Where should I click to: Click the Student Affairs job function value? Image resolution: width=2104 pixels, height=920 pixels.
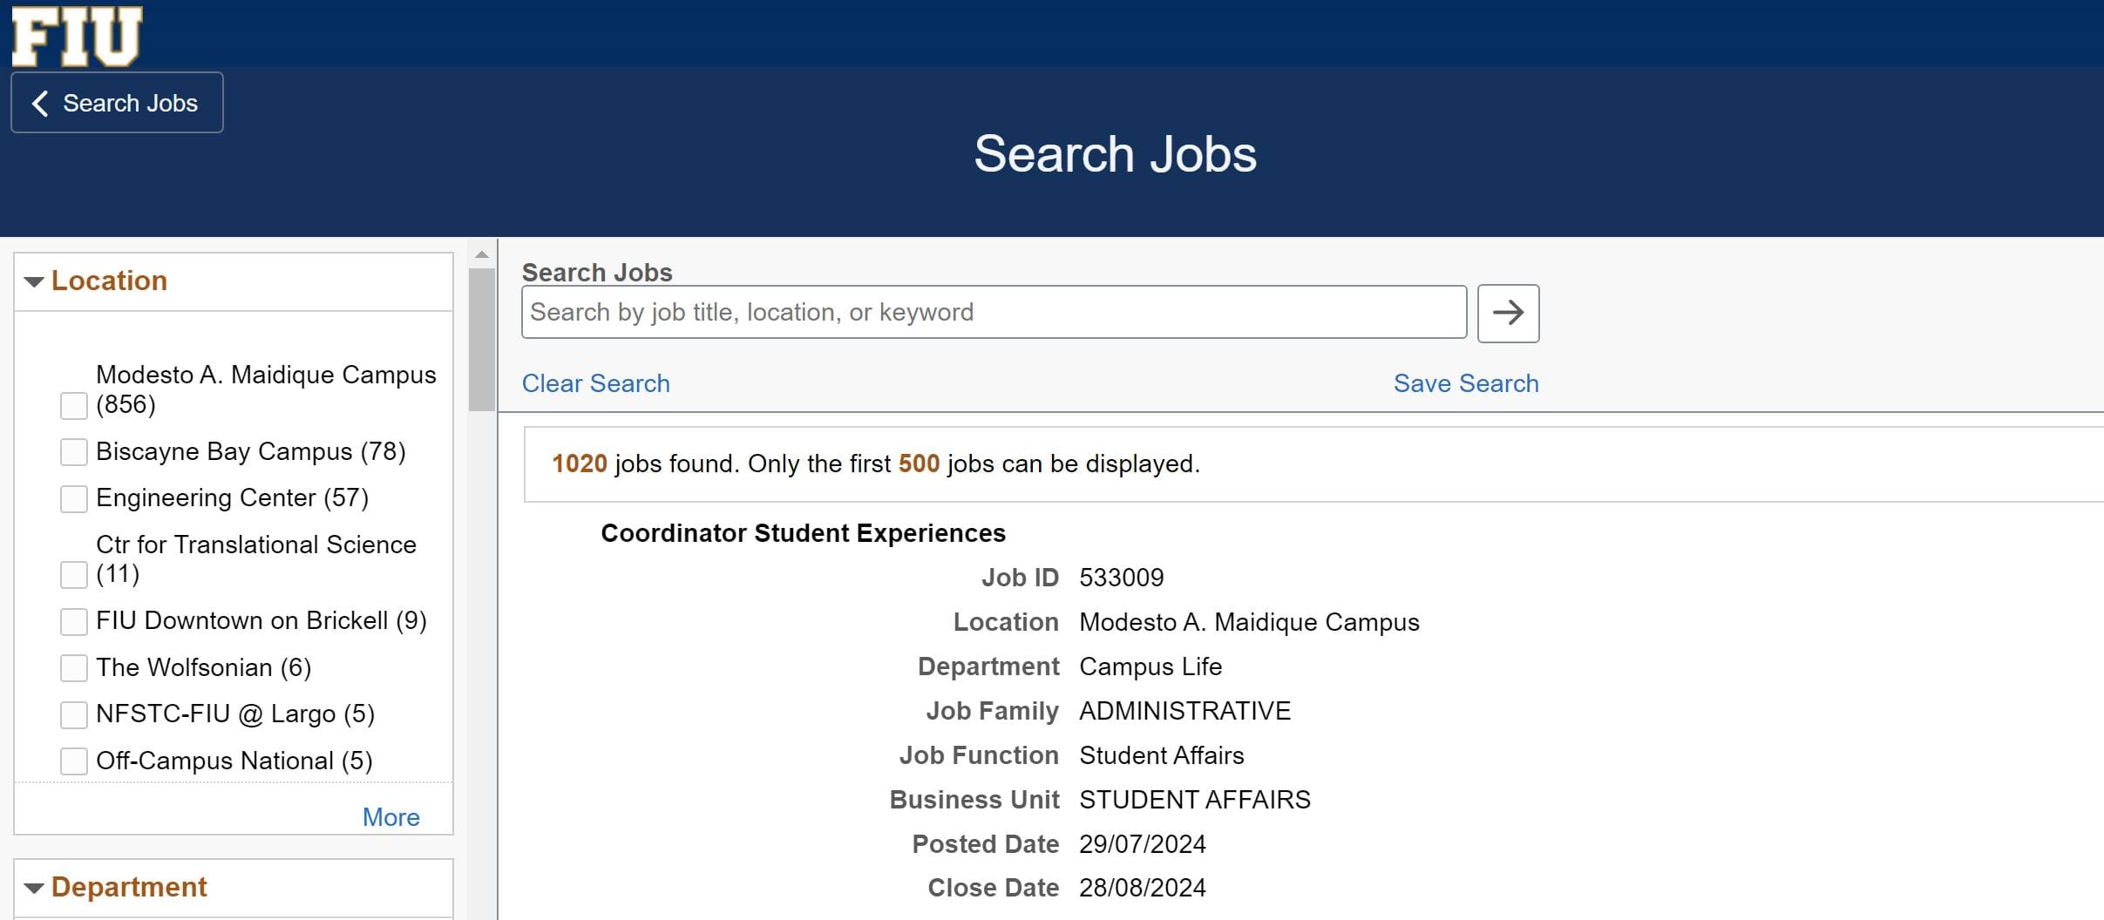pos(1161,755)
